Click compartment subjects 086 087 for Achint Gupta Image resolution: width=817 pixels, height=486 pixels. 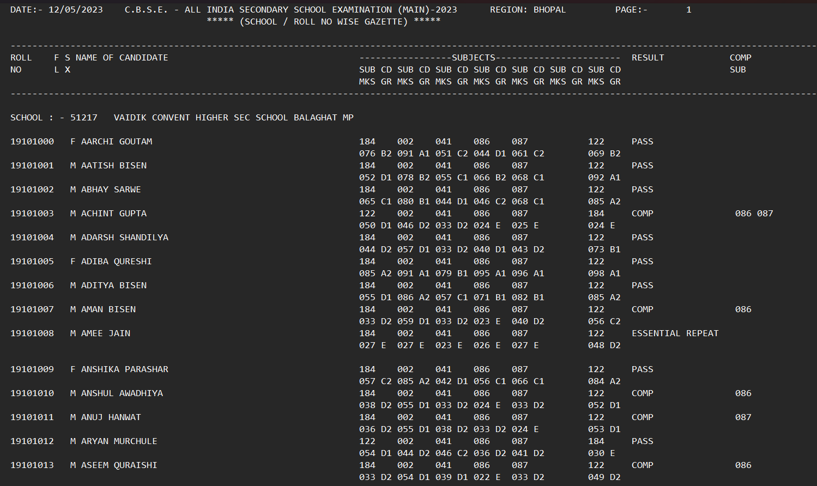click(754, 214)
